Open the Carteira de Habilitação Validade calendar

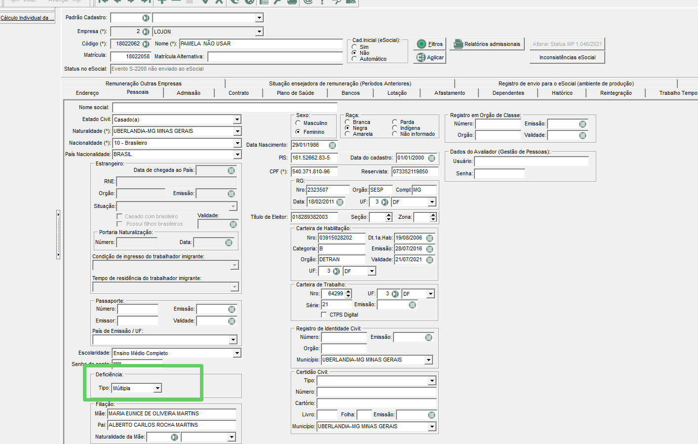pos(429,260)
